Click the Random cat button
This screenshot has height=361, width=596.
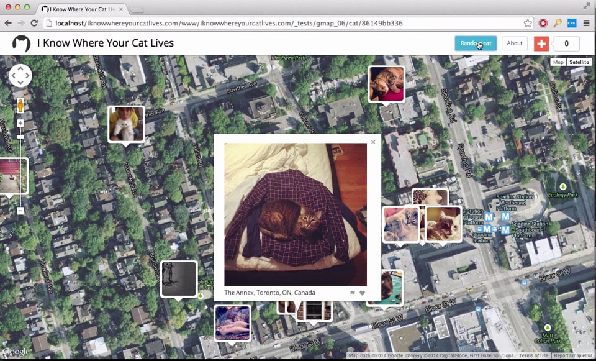[x=476, y=43]
